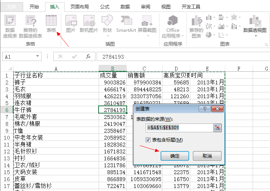Click the 确定 (OK) button
The image size is (270, 191).
[175, 156]
